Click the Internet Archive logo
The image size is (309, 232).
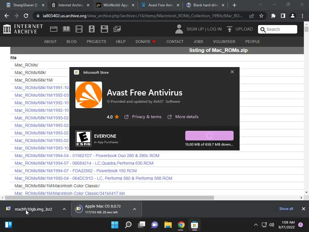(23, 29)
